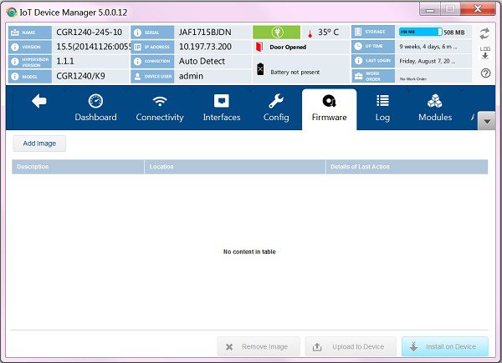502x363 pixels.
Task: Open the Log tab
Action: (382, 108)
